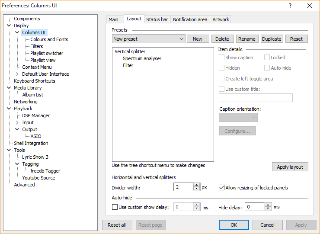The width and height of the screenshot is (320, 234).
Task: Collapse the Display tree node
Action: coord(9,26)
